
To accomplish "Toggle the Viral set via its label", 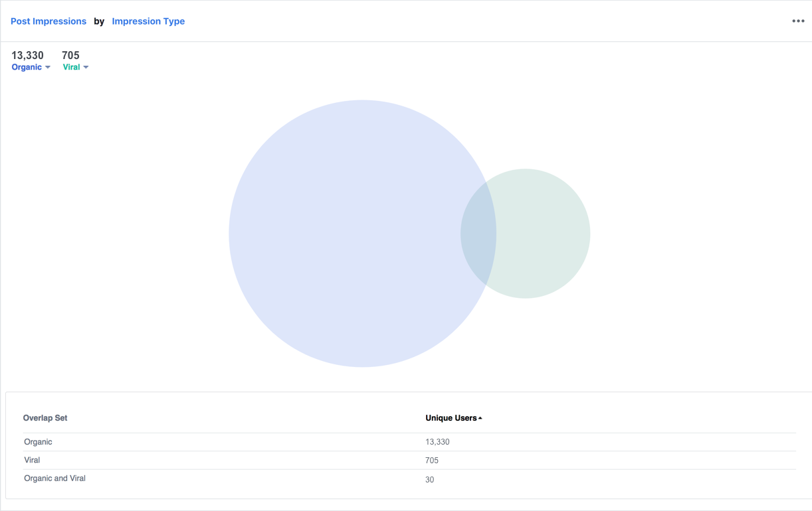I will 72,67.
